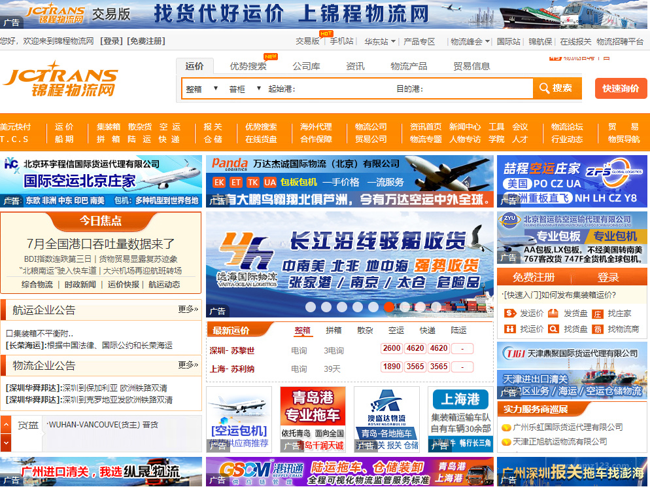Switch to the 优势搜索 tab

pos(248,66)
